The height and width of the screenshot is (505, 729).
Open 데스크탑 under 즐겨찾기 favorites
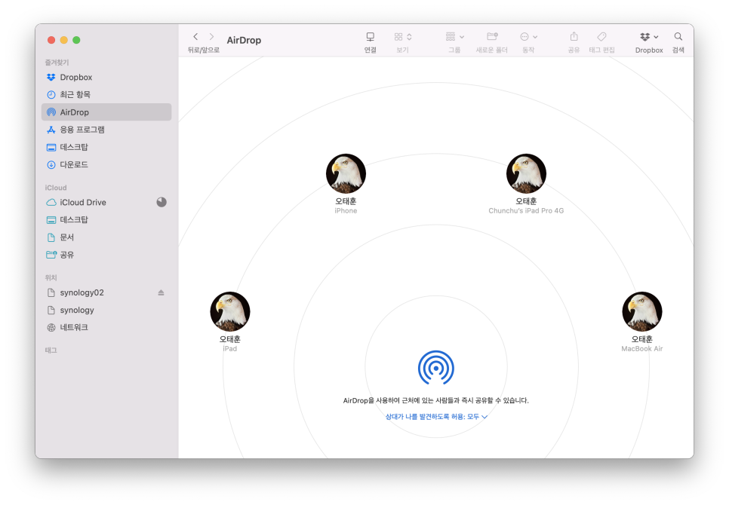(x=106, y=147)
